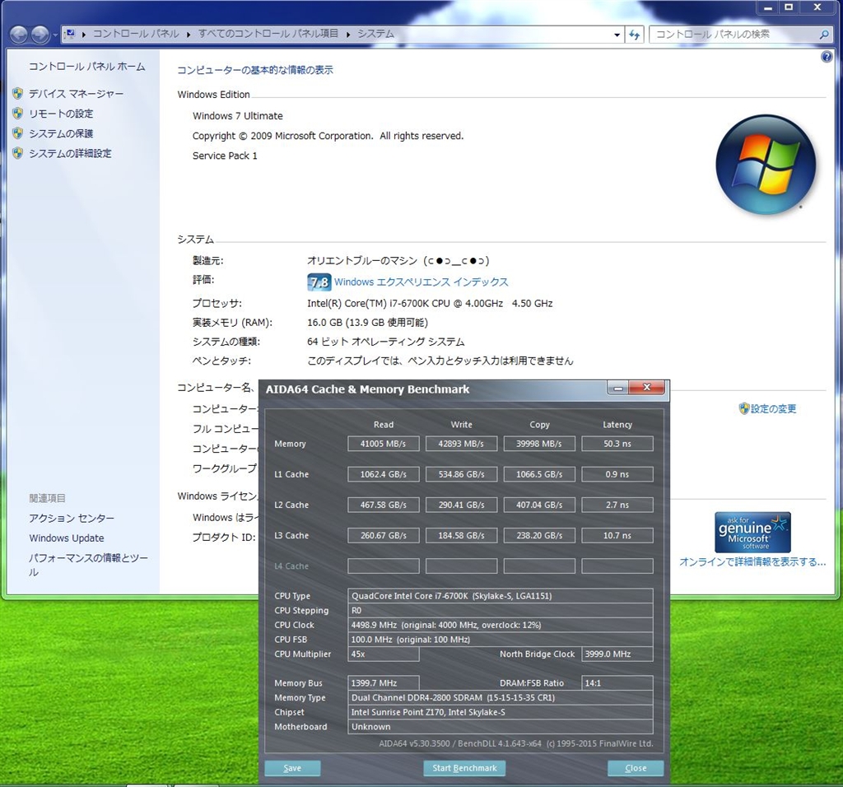This screenshot has height=787, width=843.
Task: Click L3 Cache Copy 238.20 GB/s
Action: 539,536
